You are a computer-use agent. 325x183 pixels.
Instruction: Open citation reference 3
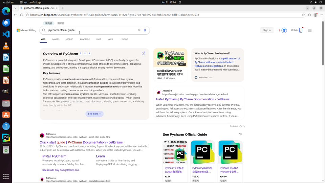[x=89, y=53]
